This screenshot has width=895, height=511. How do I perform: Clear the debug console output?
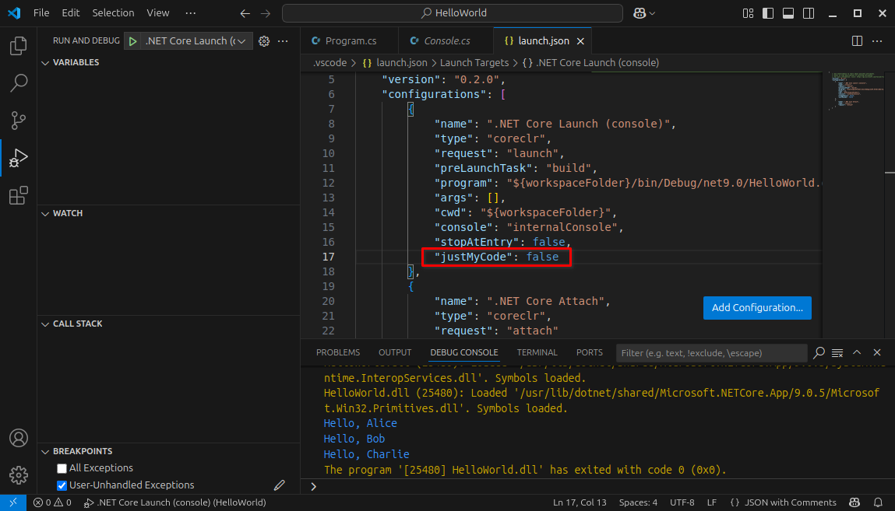coord(837,352)
